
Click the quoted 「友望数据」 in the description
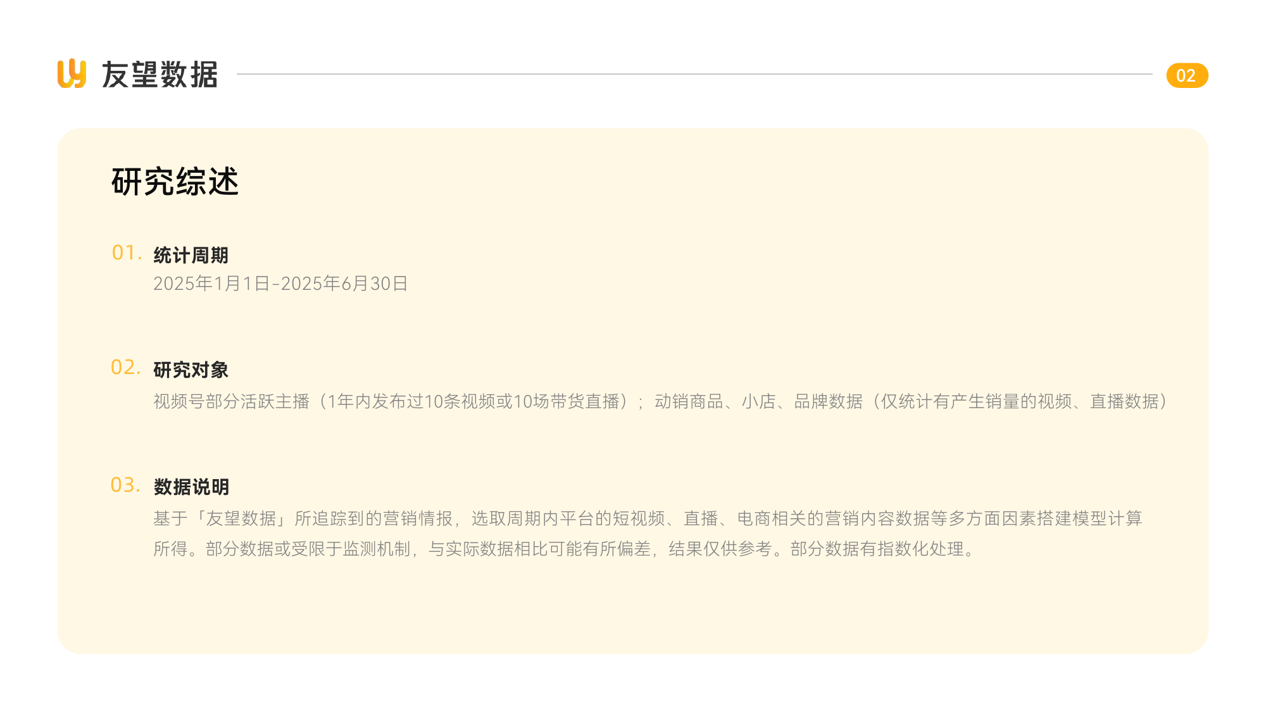tap(241, 518)
